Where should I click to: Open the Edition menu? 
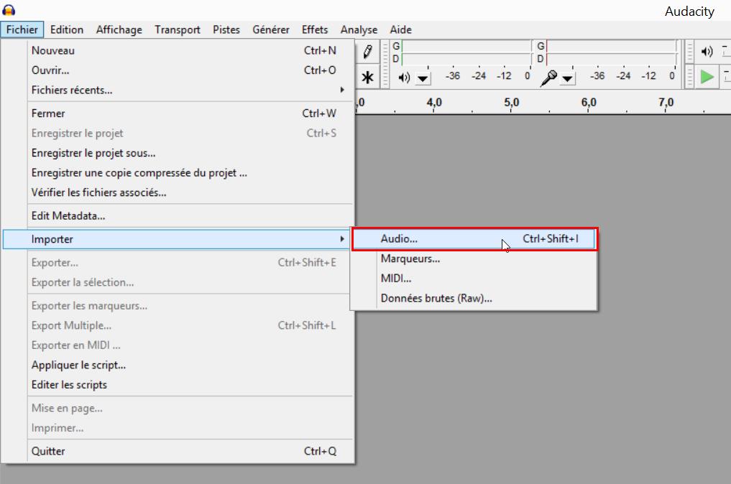(67, 30)
